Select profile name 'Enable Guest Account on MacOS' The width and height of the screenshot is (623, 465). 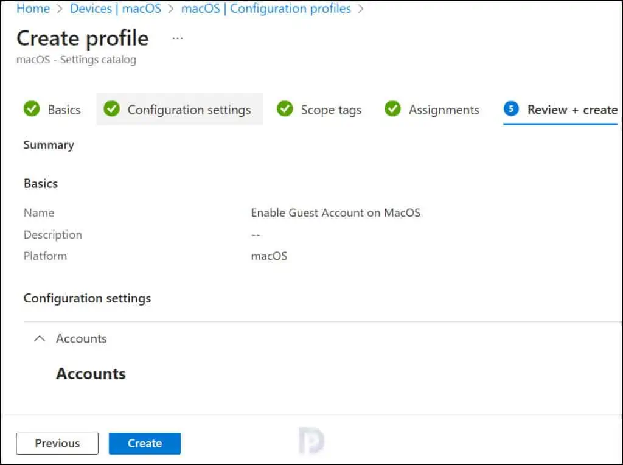(x=336, y=213)
